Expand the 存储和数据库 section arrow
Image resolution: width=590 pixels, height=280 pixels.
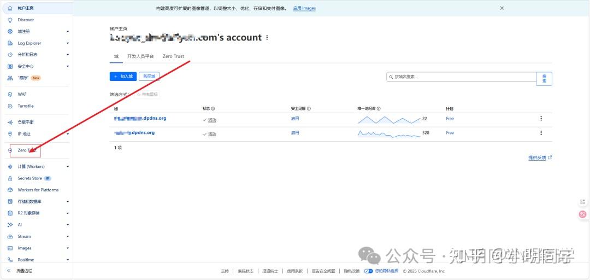(x=68, y=202)
